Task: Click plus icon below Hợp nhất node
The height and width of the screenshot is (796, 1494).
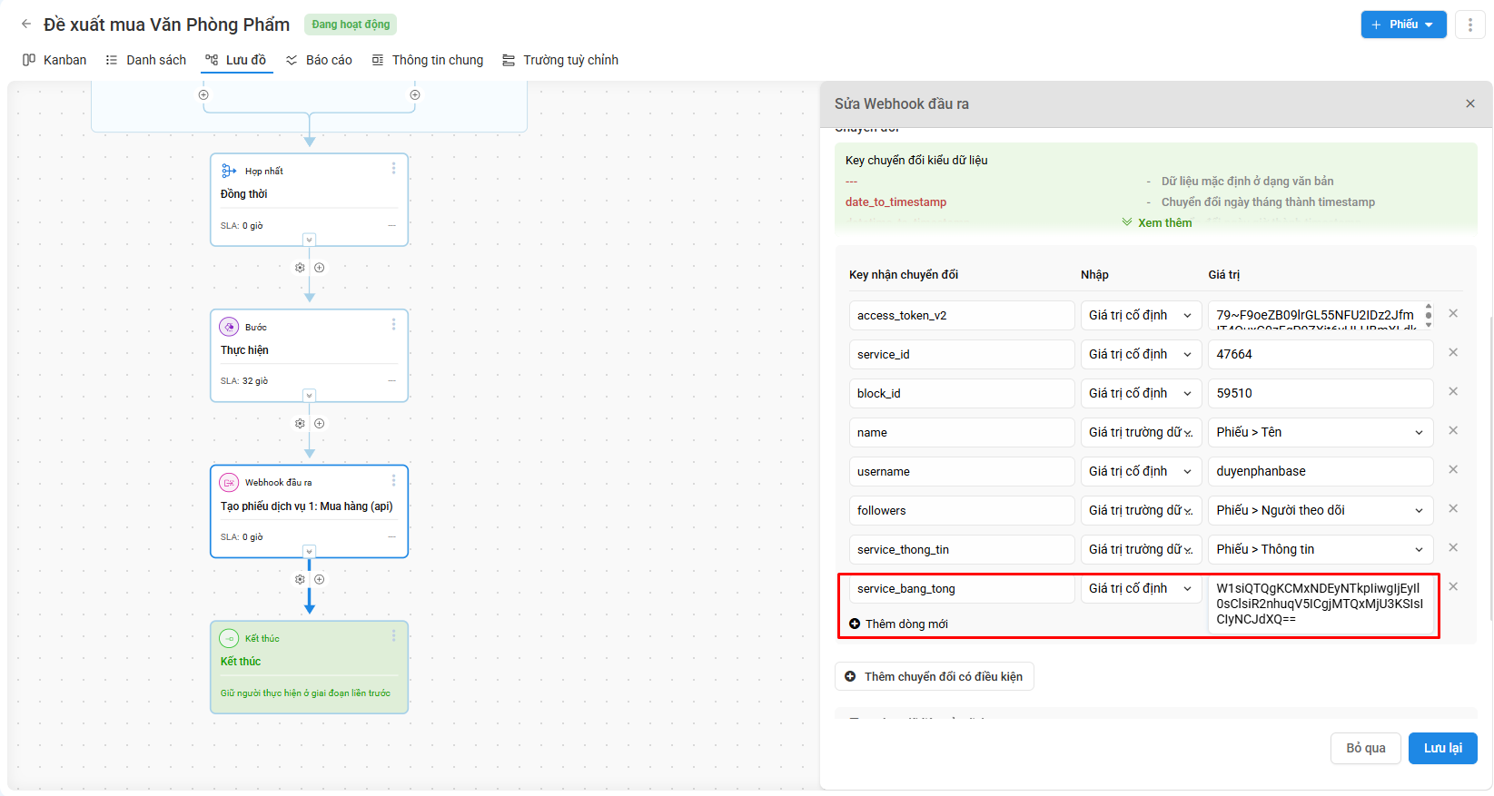Action: pyautogui.click(x=320, y=268)
